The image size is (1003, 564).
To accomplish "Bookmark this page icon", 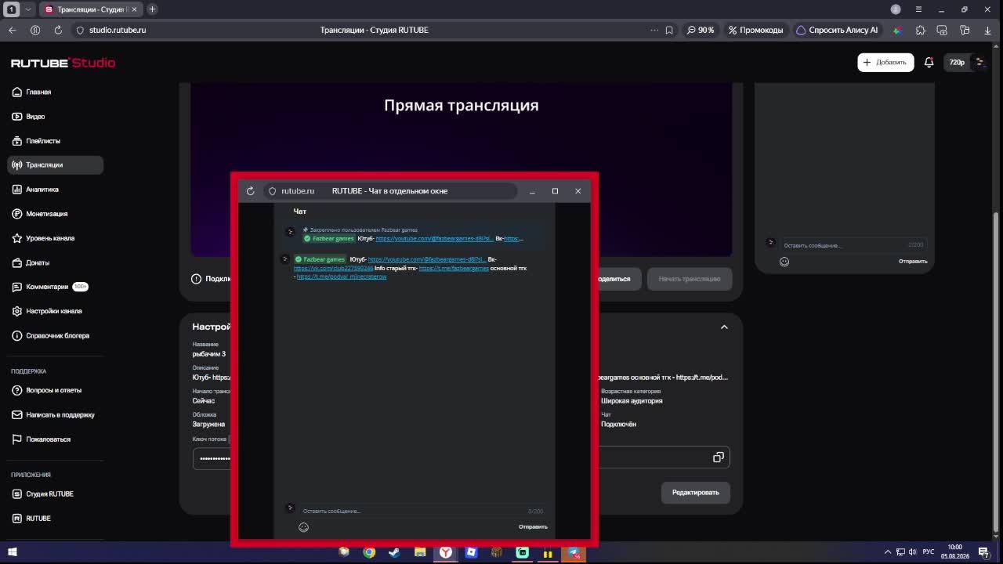I will (x=669, y=30).
